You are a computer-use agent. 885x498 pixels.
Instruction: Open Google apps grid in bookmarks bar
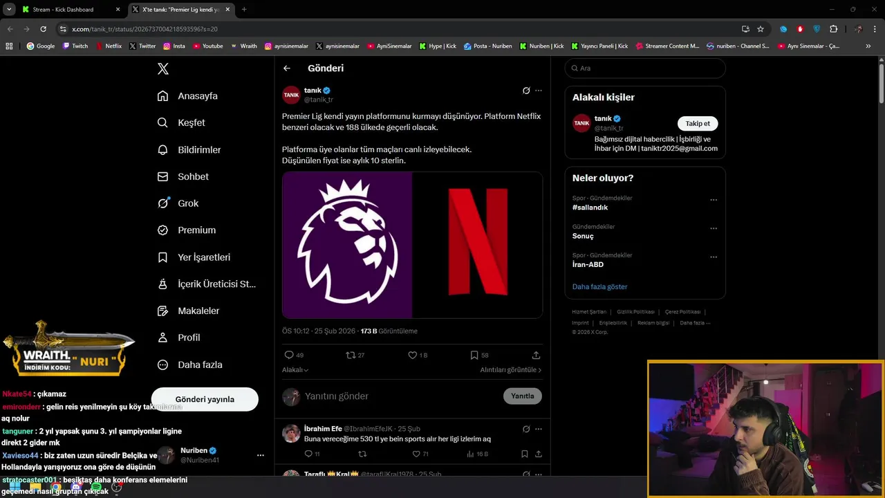[9, 46]
